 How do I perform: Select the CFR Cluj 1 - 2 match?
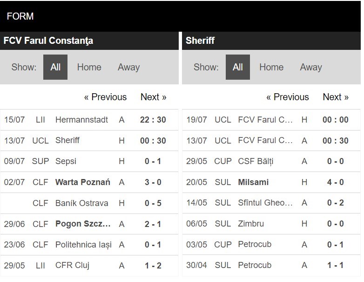point(89,266)
